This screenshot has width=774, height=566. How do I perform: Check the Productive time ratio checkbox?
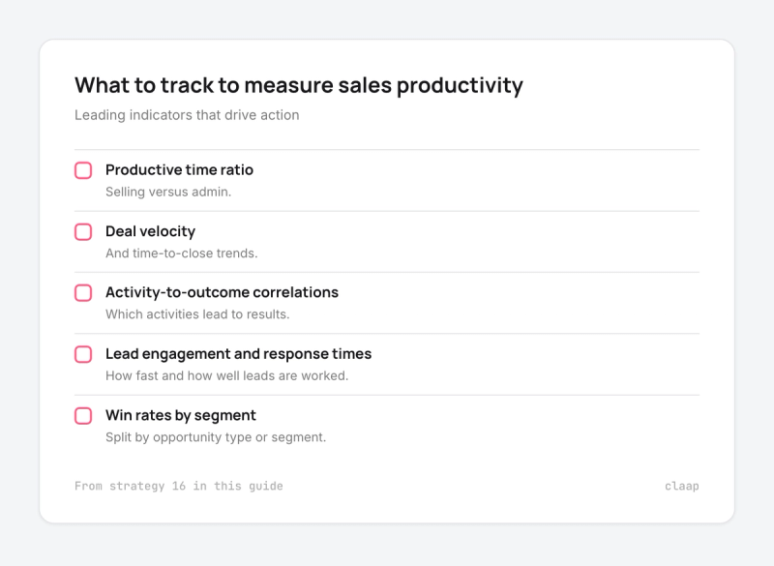83,170
